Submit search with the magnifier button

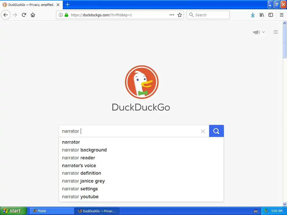click(x=216, y=131)
